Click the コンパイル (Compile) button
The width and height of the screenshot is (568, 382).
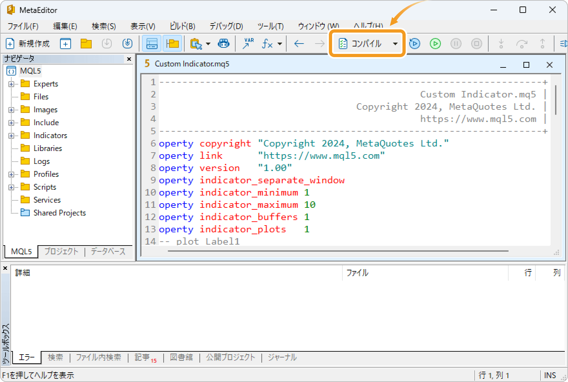360,44
